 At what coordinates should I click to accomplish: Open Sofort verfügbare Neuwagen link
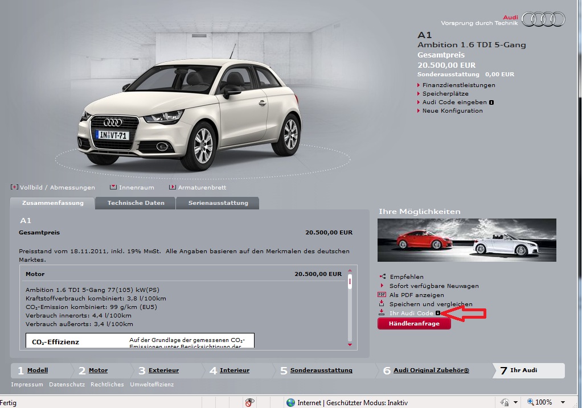434,286
